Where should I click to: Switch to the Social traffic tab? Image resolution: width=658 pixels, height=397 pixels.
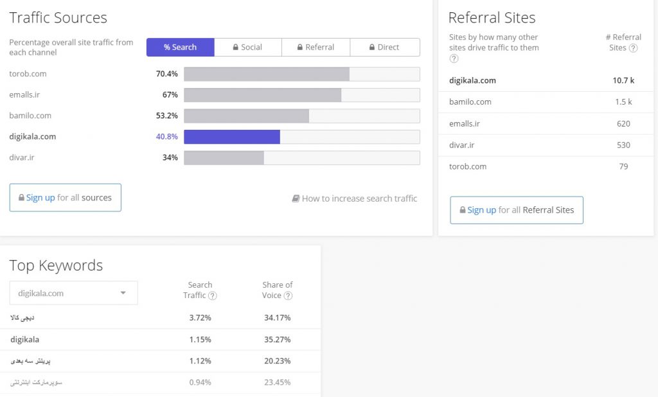tap(248, 47)
